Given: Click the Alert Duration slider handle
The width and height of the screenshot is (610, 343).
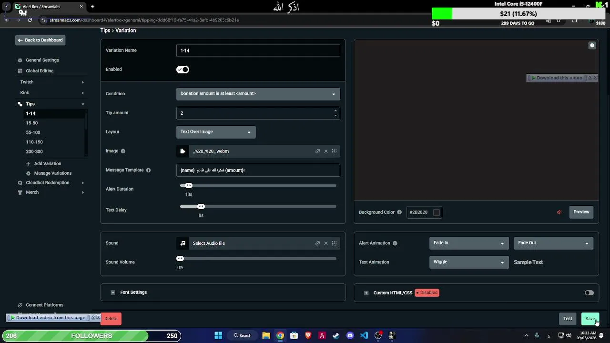Looking at the screenshot, I should (189, 185).
